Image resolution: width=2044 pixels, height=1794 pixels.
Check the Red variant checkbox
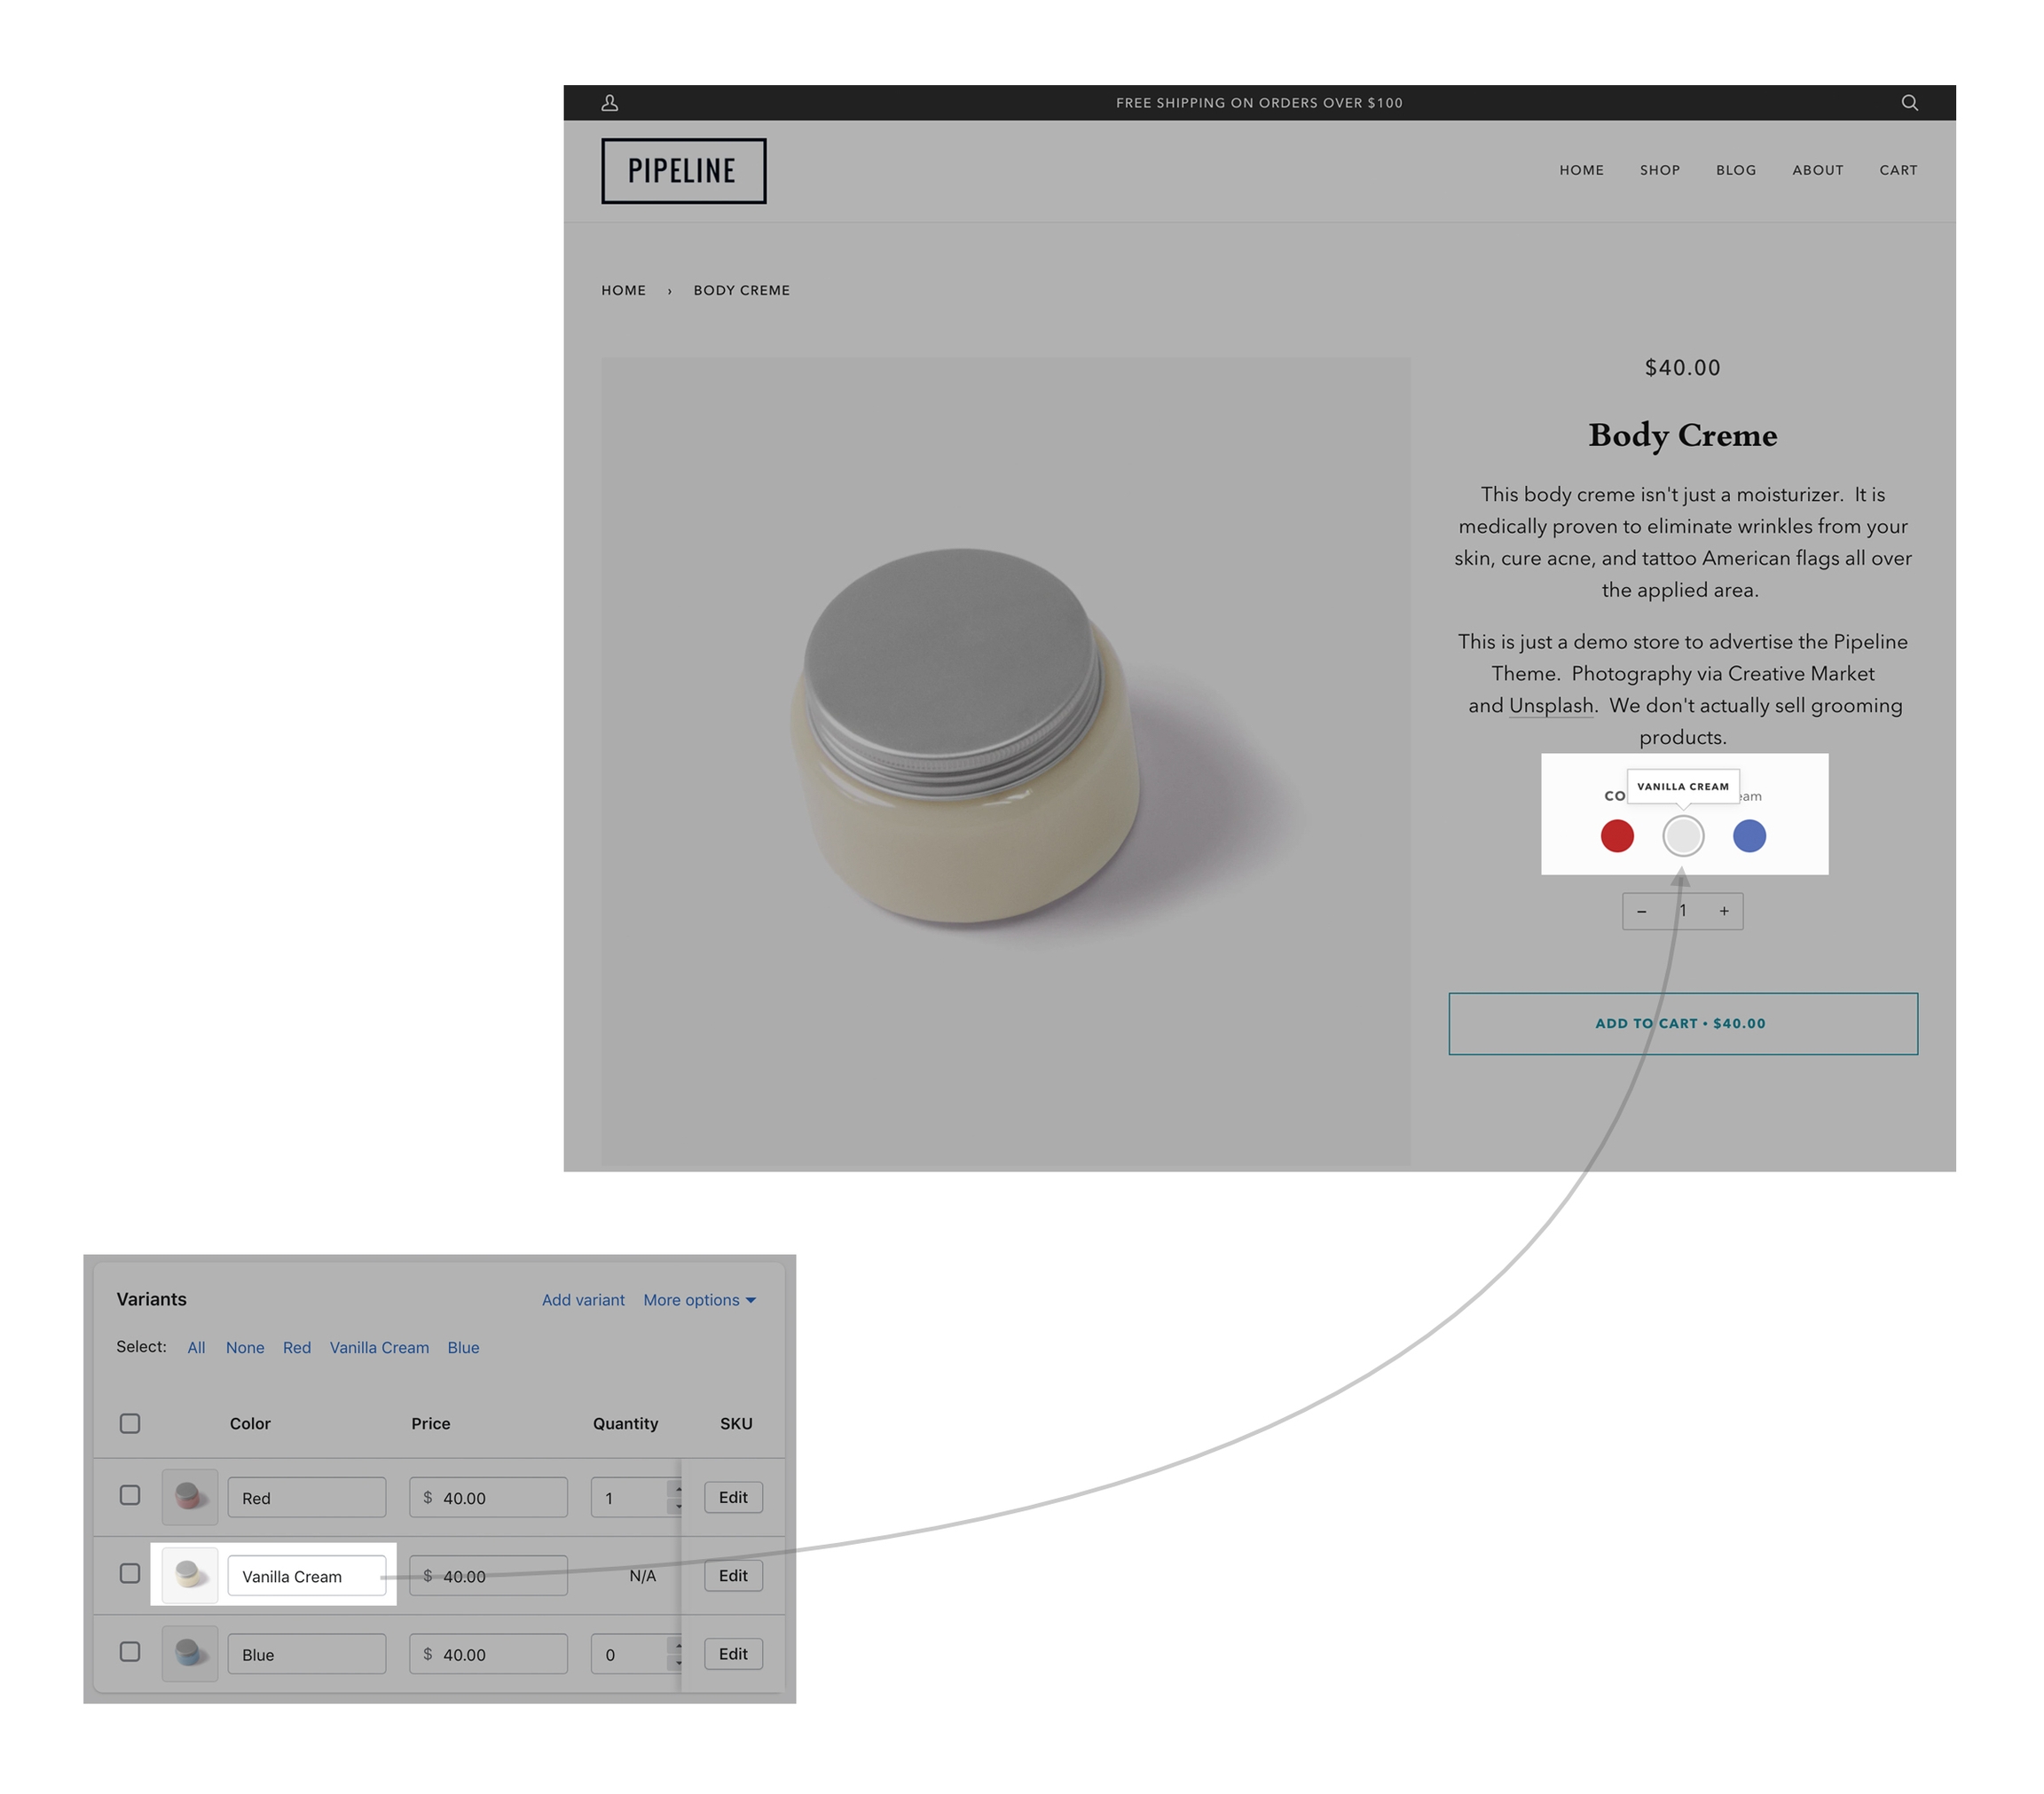click(130, 1495)
